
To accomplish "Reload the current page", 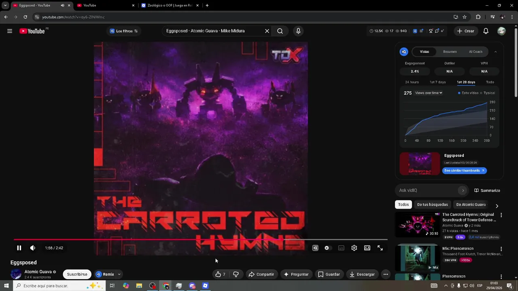I will 25,17.
